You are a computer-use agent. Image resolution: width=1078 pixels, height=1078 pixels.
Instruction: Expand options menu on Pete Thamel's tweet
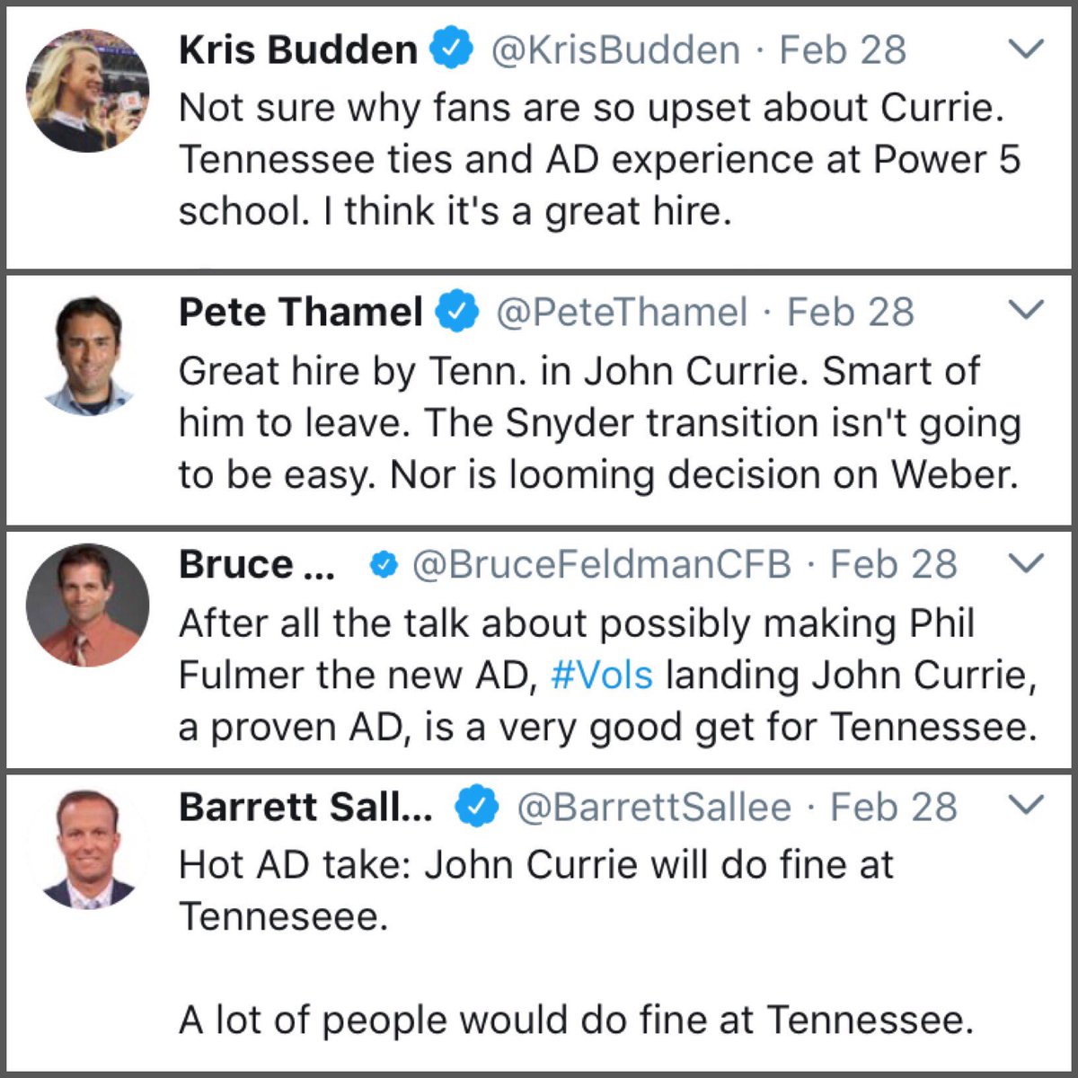point(1026,311)
